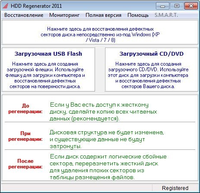Click the До регенерации label

(x=25, y=109)
